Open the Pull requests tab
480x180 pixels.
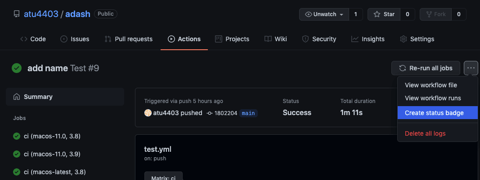[x=129, y=39]
